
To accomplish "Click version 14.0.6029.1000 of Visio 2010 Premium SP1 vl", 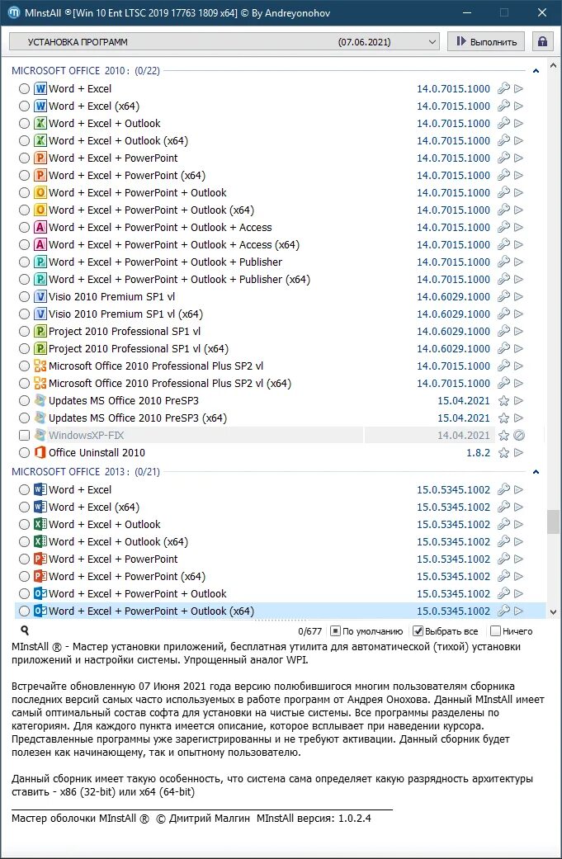I will pyautogui.click(x=454, y=296).
